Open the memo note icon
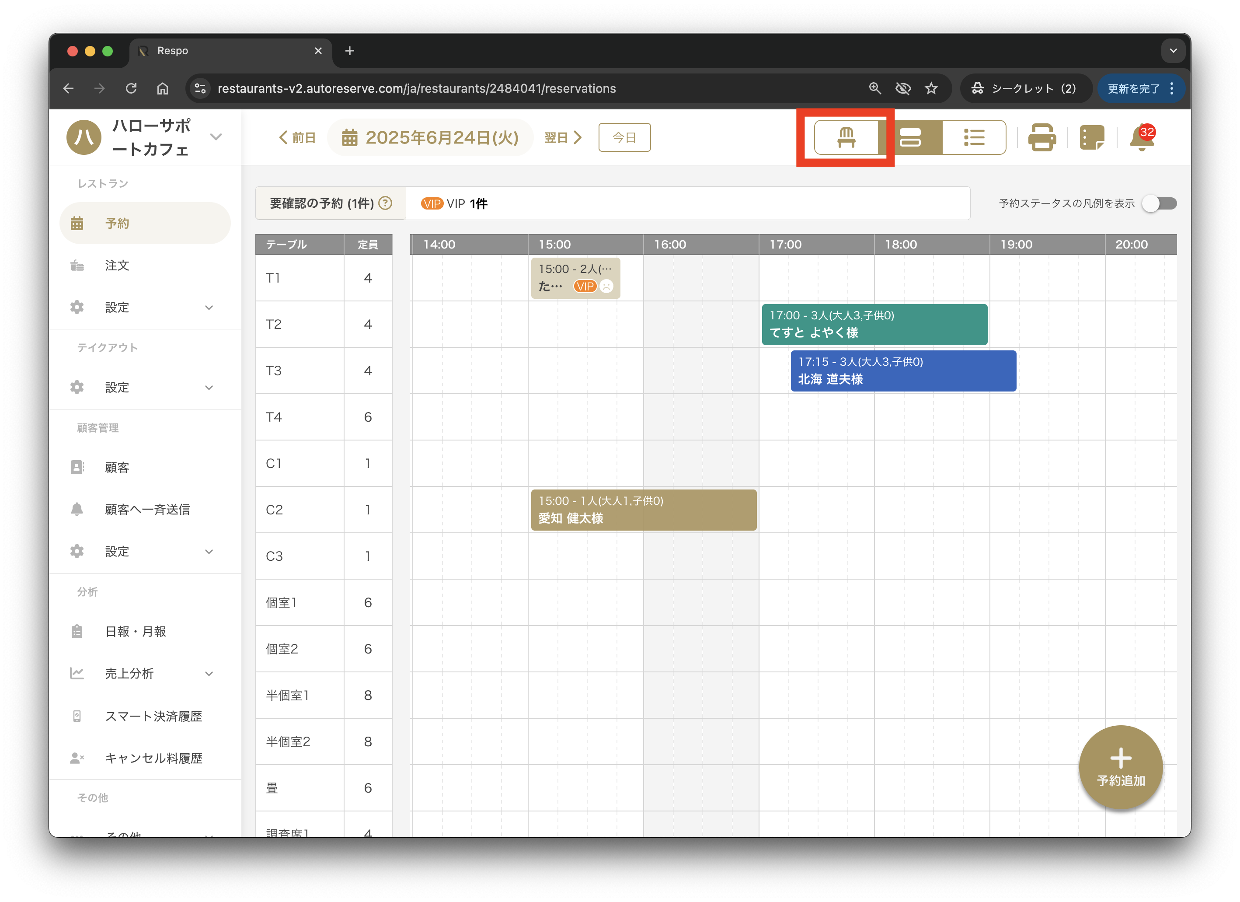This screenshot has width=1240, height=902. 1092,137
